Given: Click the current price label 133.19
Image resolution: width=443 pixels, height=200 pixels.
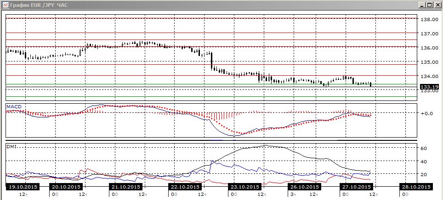Looking at the screenshot, I should (x=429, y=87).
